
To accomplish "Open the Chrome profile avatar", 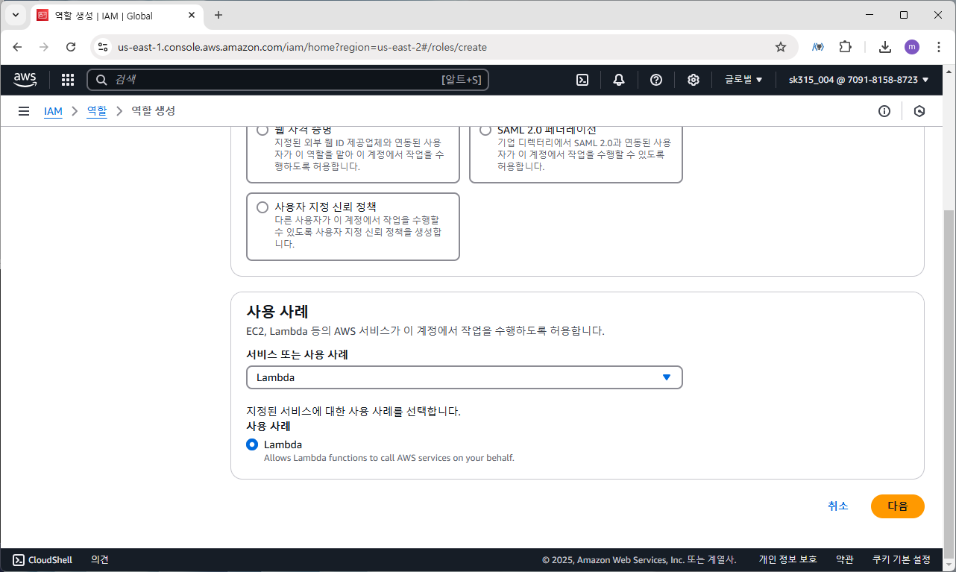I will point(912,47).
